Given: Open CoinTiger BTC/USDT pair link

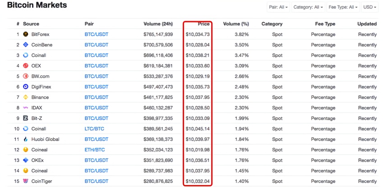Looking at the screenshot, I should (97, 181).
